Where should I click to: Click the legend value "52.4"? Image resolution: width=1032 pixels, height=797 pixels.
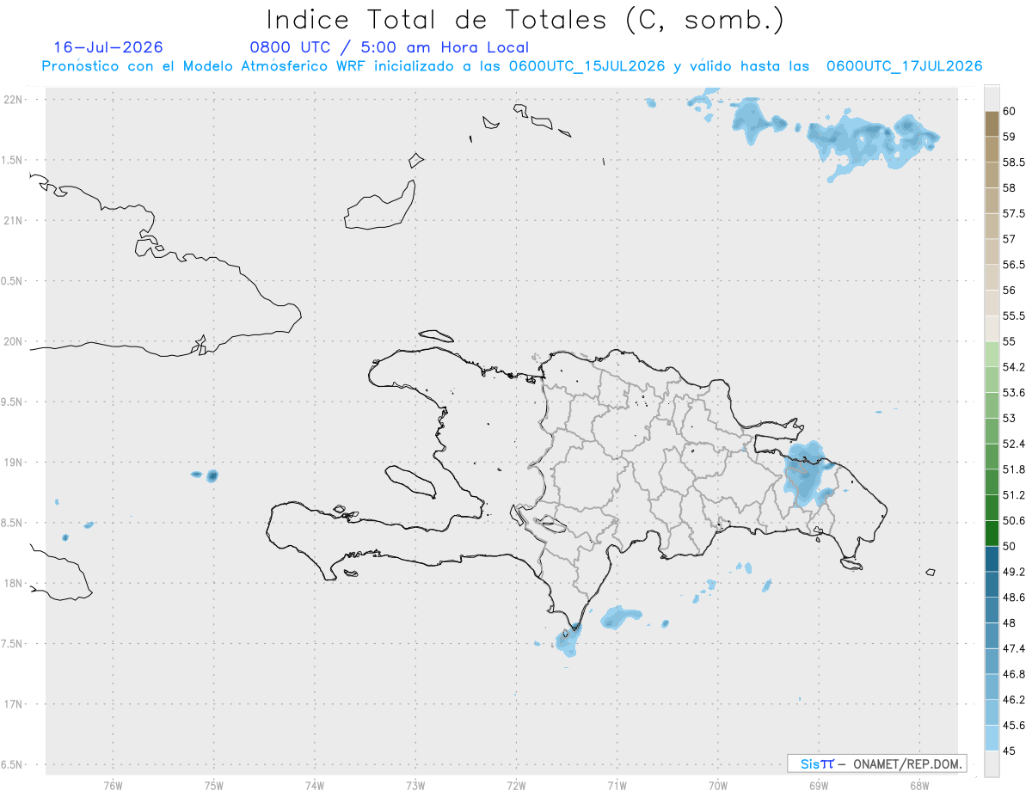point(1014,444)
